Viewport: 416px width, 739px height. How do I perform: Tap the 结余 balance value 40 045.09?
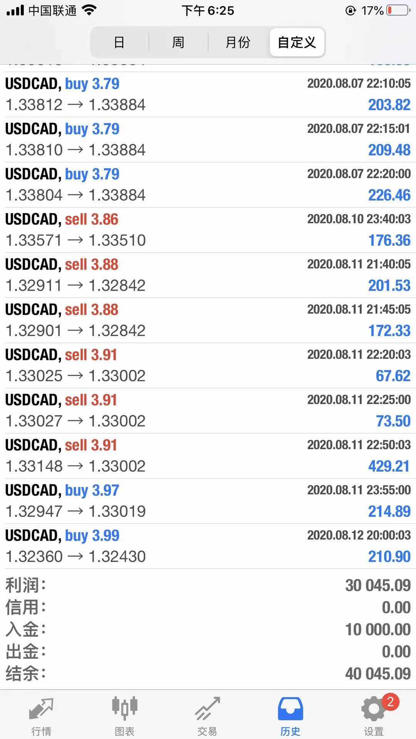click(x=377, y=674)
